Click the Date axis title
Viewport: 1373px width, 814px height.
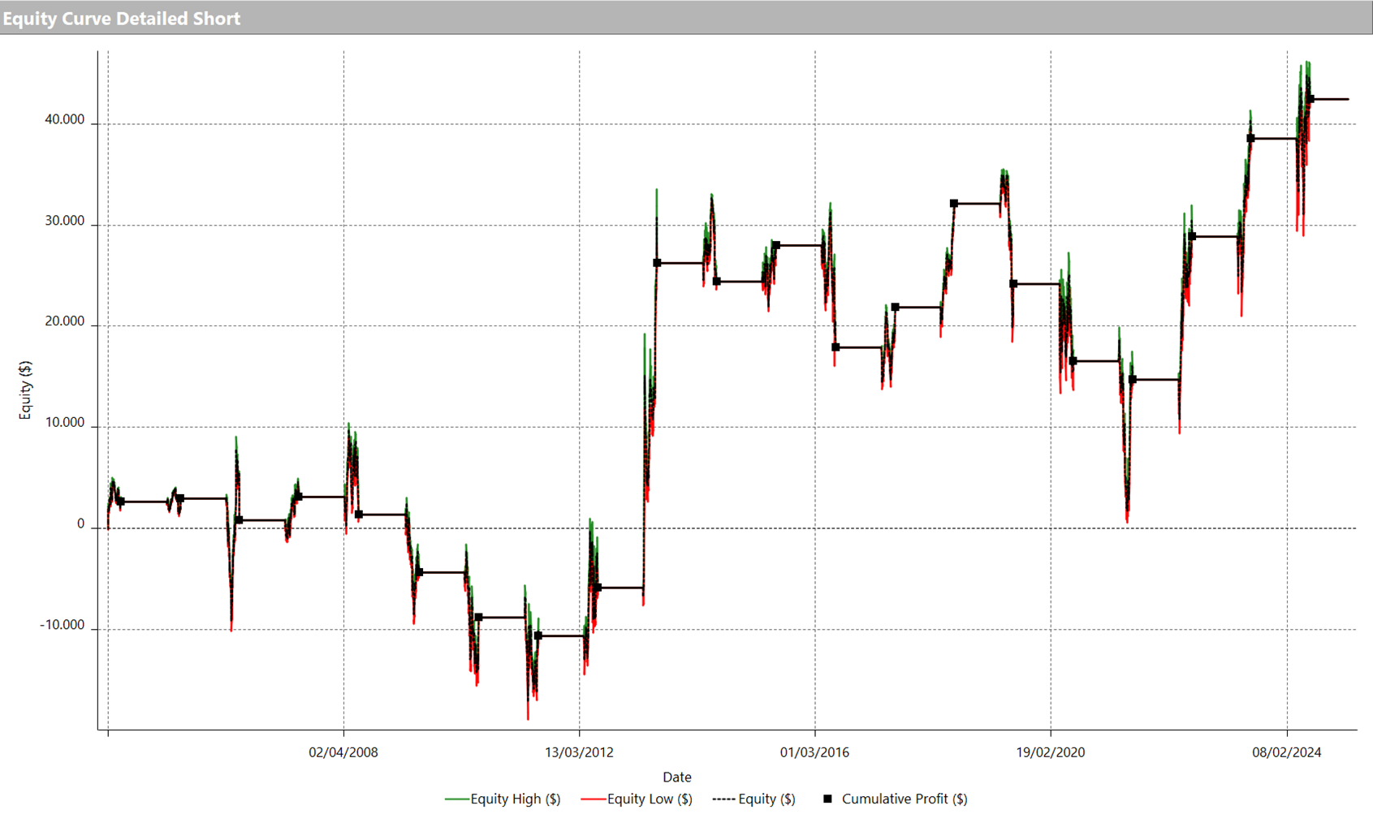[x=676, y=777]
